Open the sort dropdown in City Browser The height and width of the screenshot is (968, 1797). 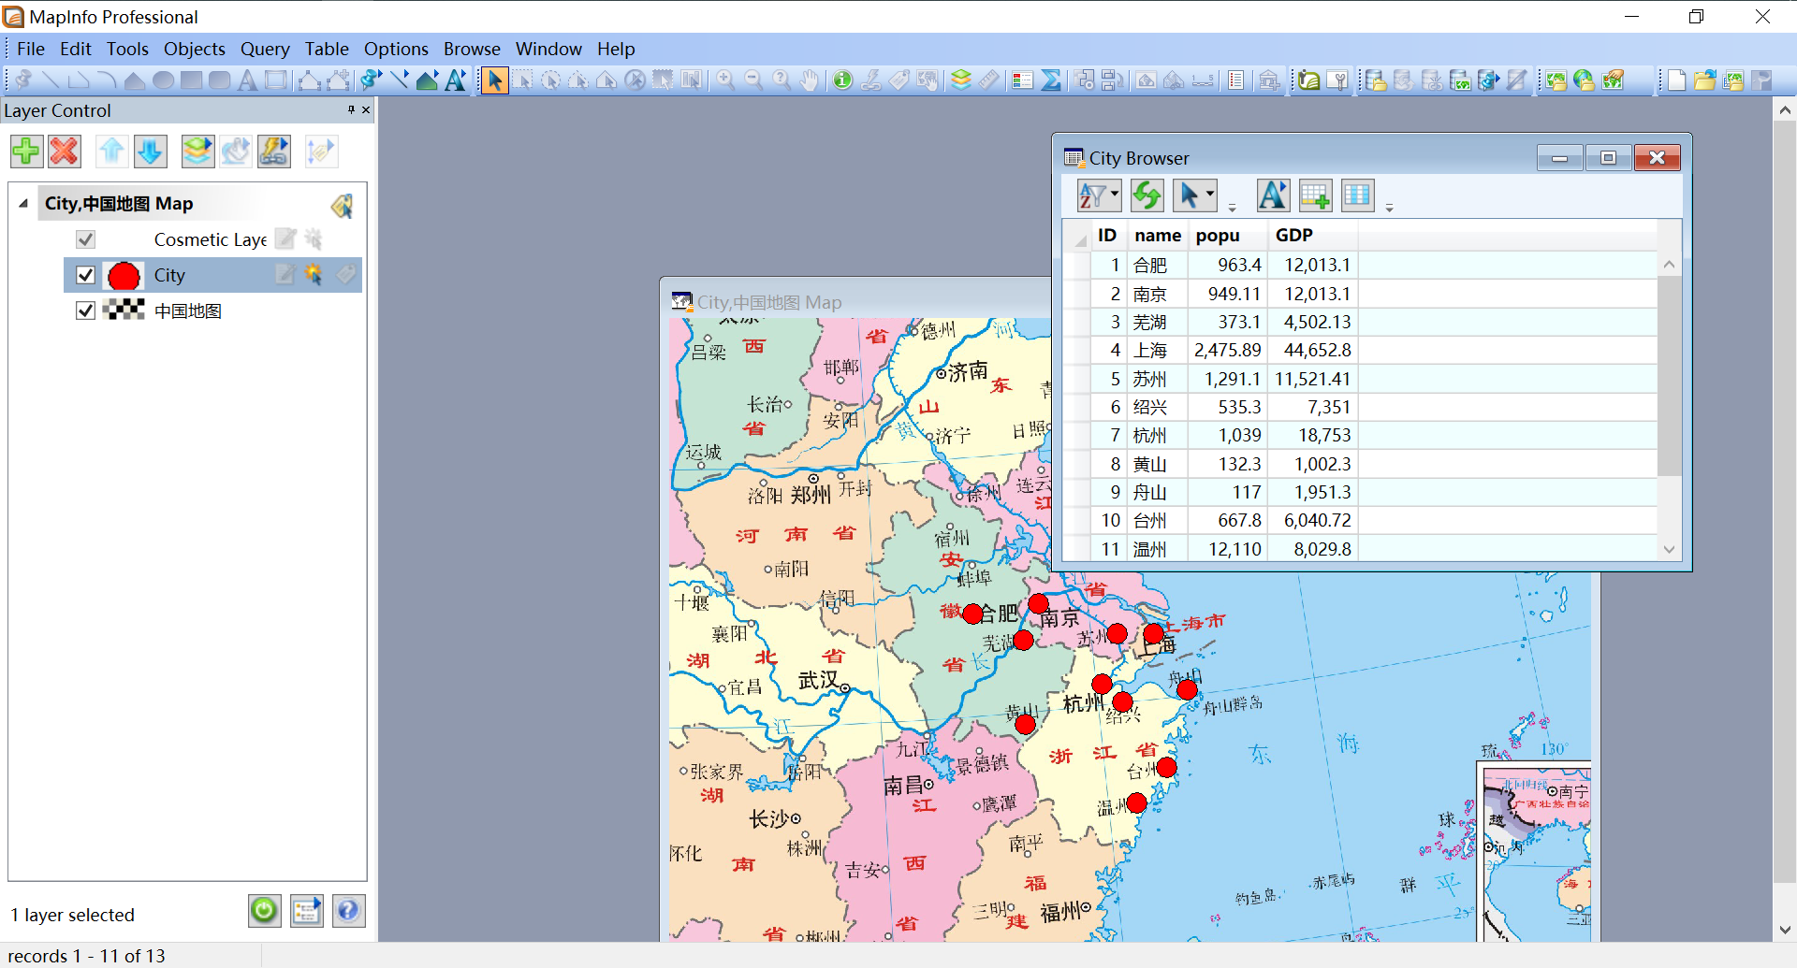[x=1114, y=195]
